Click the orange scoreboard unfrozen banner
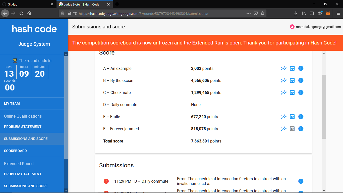 tap(206, 43)
